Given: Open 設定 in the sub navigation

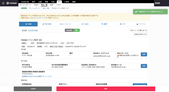Looking at the screenshot, I should tap(52, 5).
